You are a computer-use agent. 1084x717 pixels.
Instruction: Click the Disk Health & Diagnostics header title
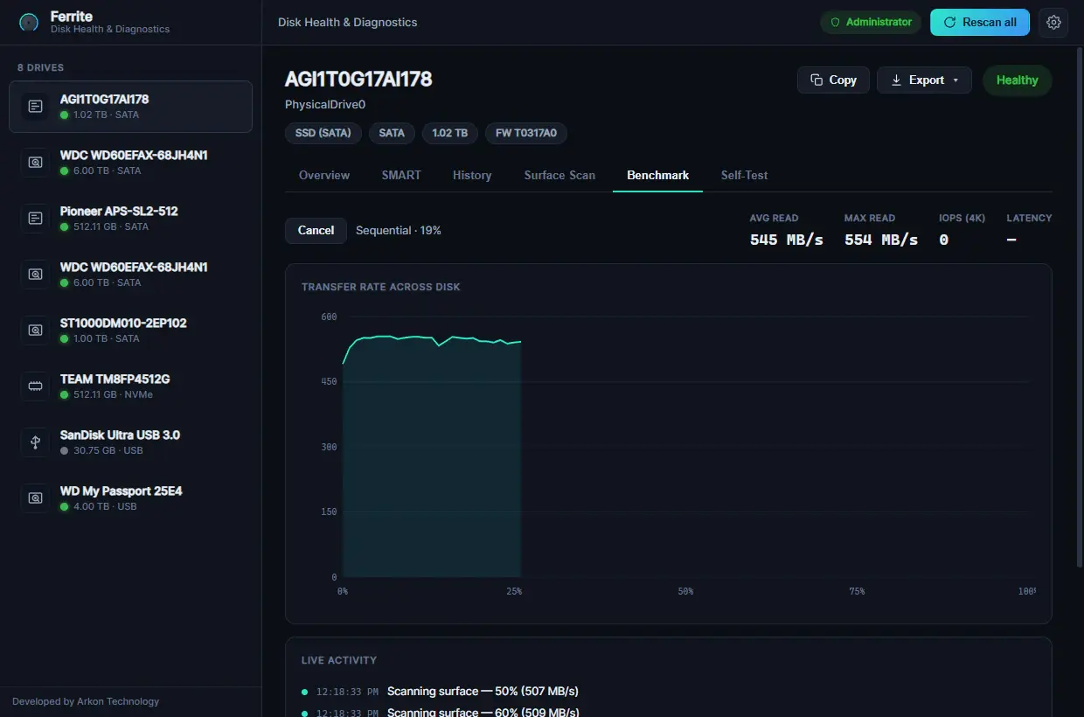[347, 22]
